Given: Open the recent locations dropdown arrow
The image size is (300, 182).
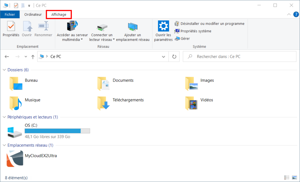Looking at the screenshot, I should click(26, 57).
